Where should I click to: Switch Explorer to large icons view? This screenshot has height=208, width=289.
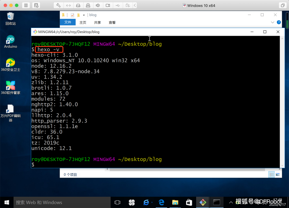click(x=278, y=175)
